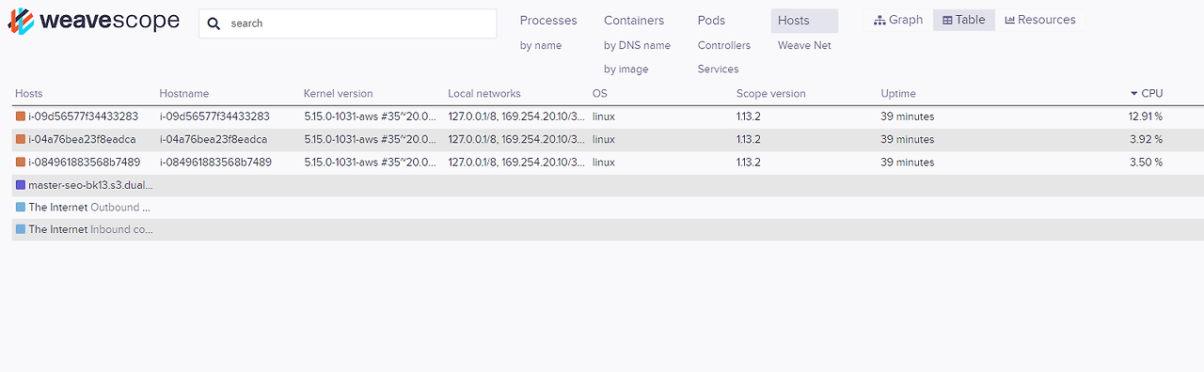Open the Resources view
Image resolution: width=1204 pixels, height=372 pixels.
coord(1040,20)
